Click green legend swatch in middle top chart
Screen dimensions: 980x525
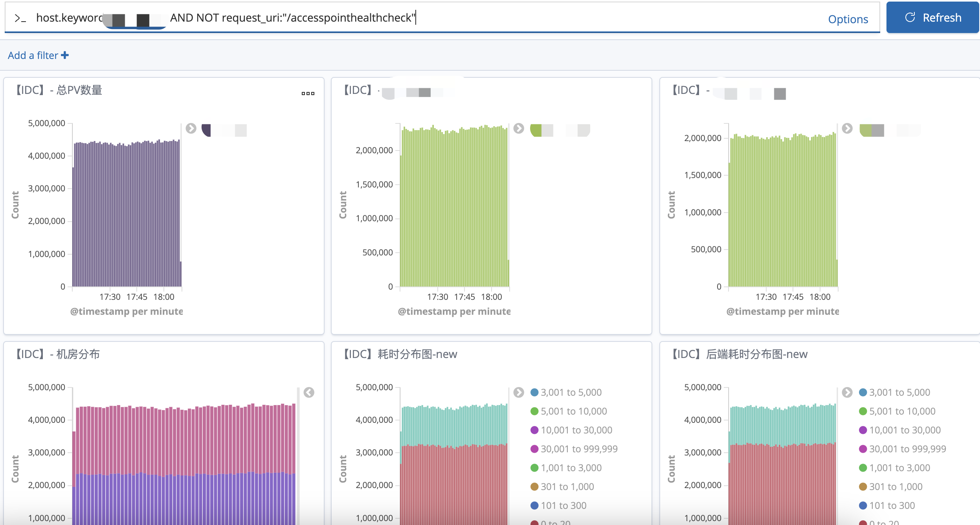point(536,130)
